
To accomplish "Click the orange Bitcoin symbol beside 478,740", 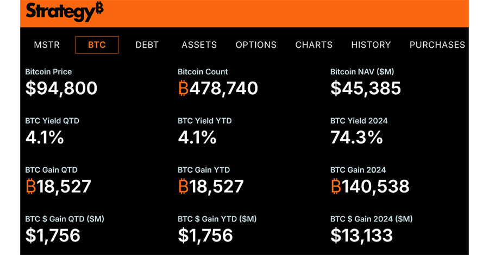I will tap(184, 88).
